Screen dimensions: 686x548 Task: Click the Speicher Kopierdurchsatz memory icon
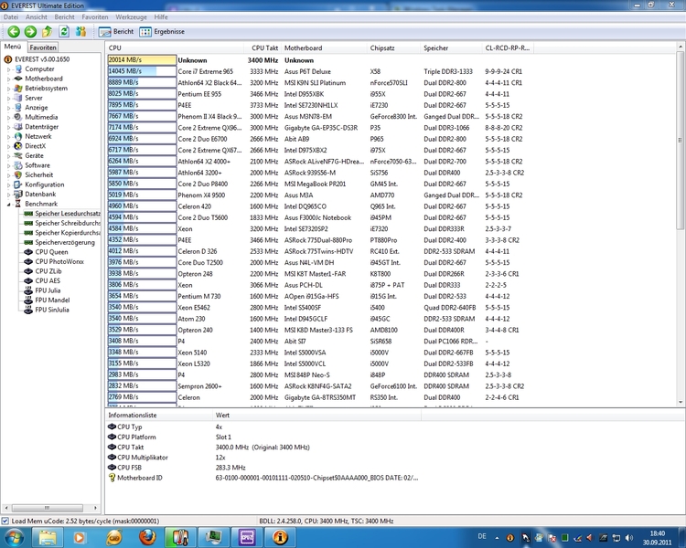click(28, 233)
